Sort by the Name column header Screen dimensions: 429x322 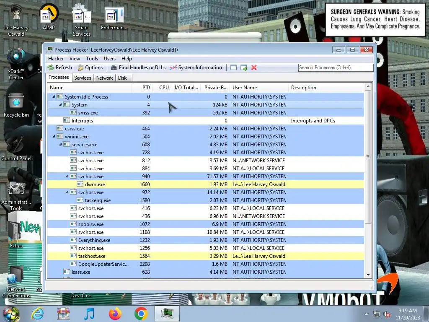tap(89, 88)
